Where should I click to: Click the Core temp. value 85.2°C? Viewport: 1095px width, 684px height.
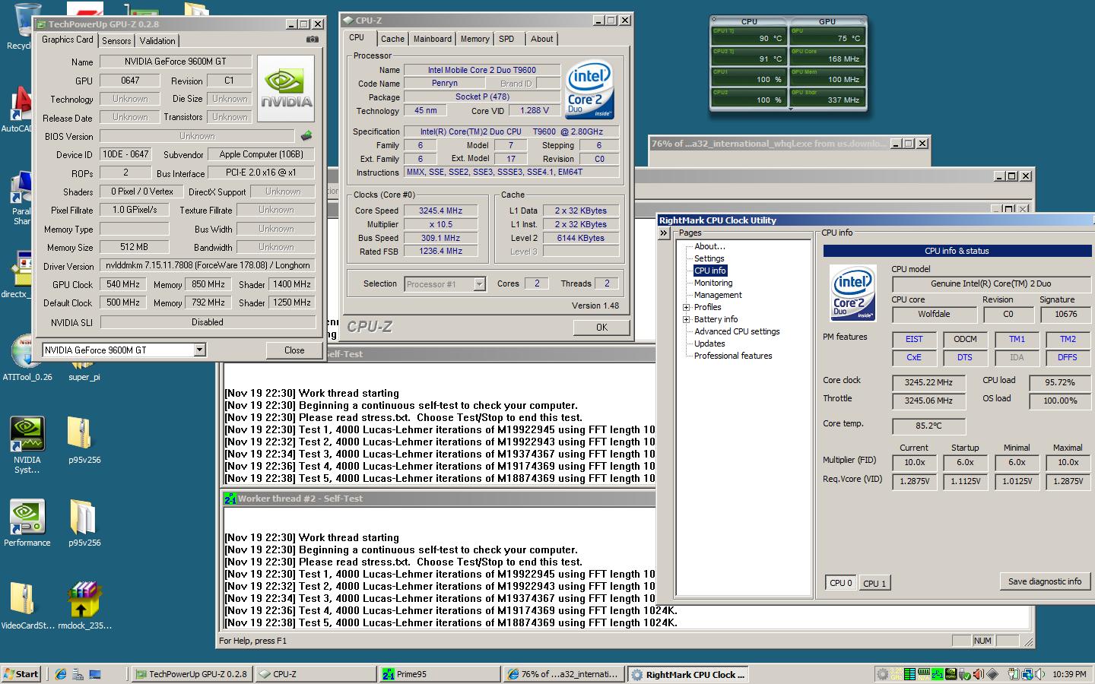point(928,426)
